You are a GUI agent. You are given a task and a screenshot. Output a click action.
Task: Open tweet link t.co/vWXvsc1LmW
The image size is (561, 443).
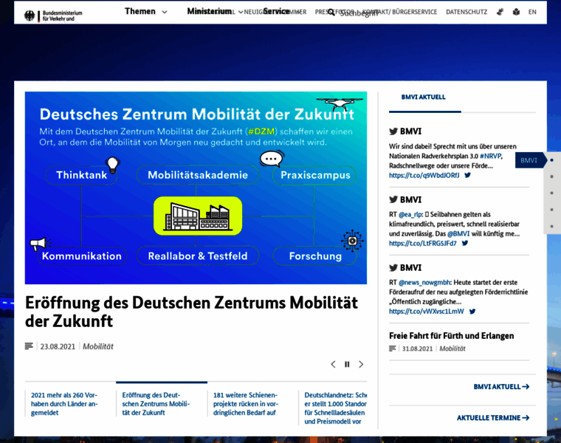tap(427, 312)
